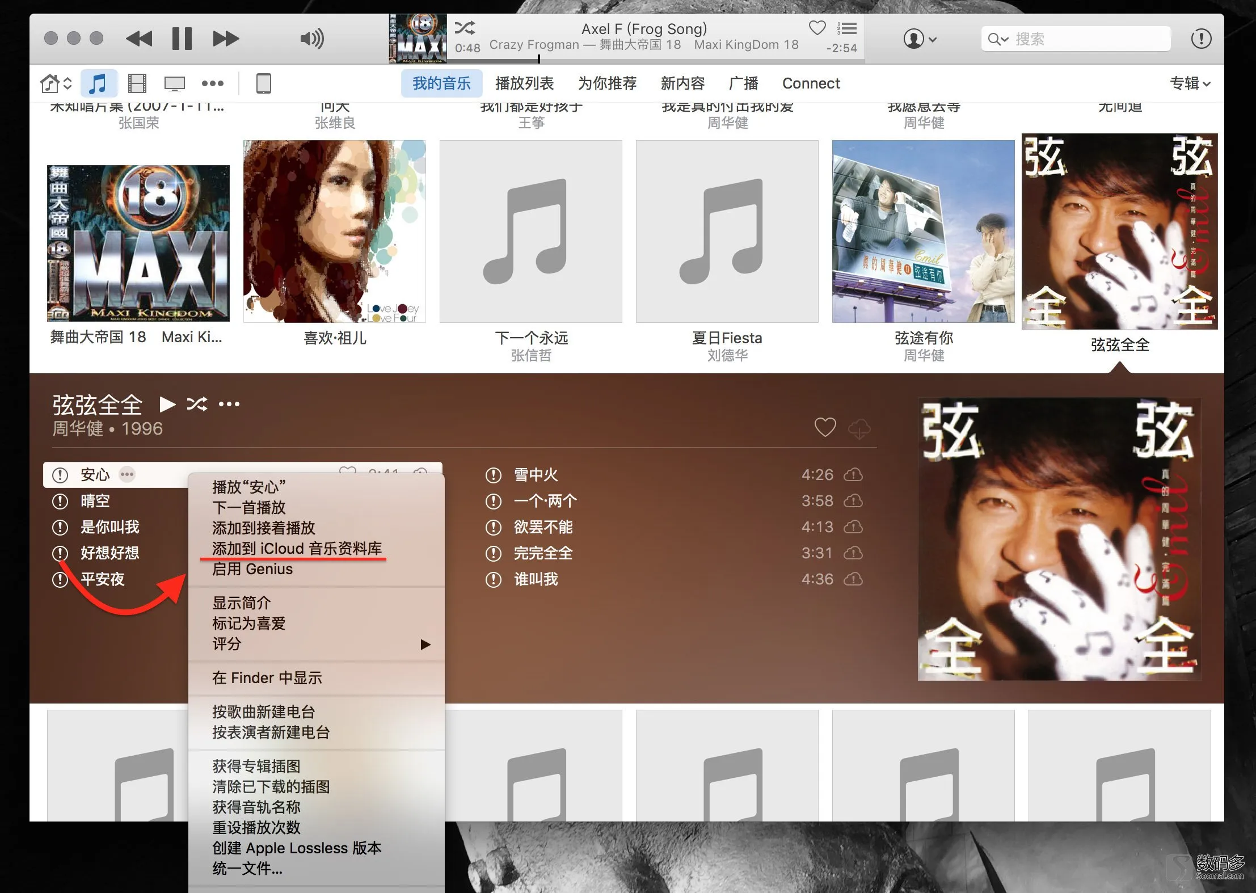The image size is (1256, 893).
Task: Choose 启用 Genius menu item
Action: coord(317,568)
